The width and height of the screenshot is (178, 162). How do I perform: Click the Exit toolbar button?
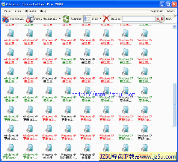(x=166, y=19)
